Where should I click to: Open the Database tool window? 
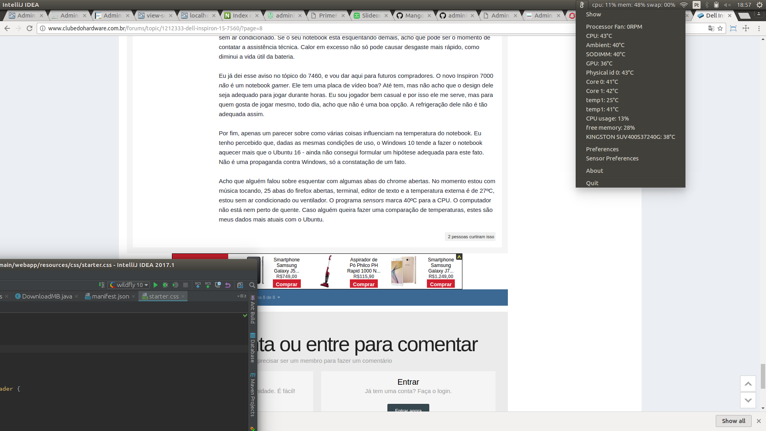coord(253,348)
